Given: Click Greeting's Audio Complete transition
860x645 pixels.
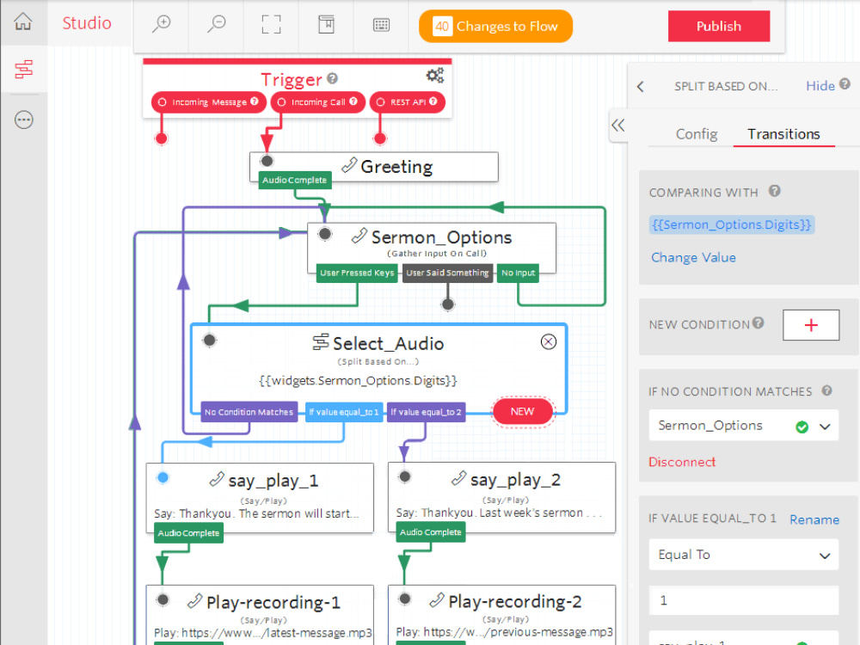Looking at the screenshot, I should 294,180.
